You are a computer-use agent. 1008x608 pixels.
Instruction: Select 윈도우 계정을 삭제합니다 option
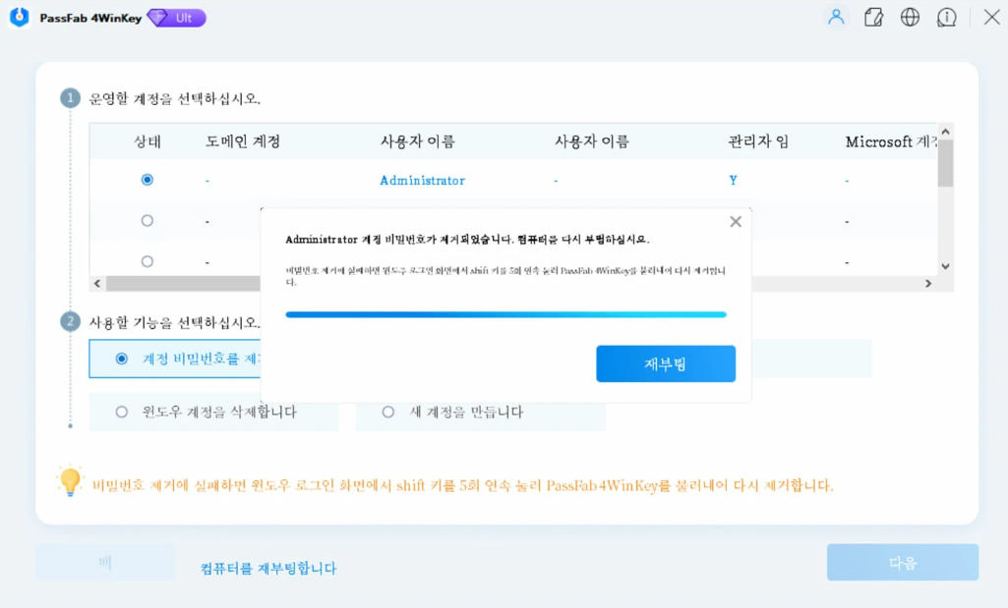[213, 412]
